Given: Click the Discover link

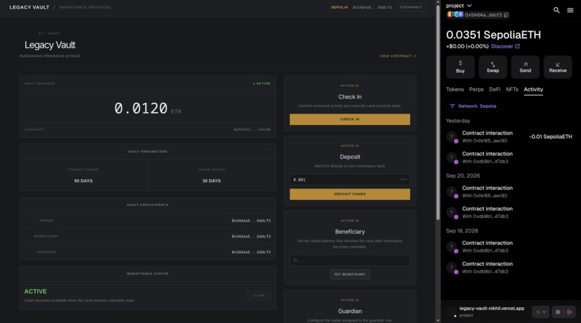Looking at the screenshot, I should click(x=502, y=46).
